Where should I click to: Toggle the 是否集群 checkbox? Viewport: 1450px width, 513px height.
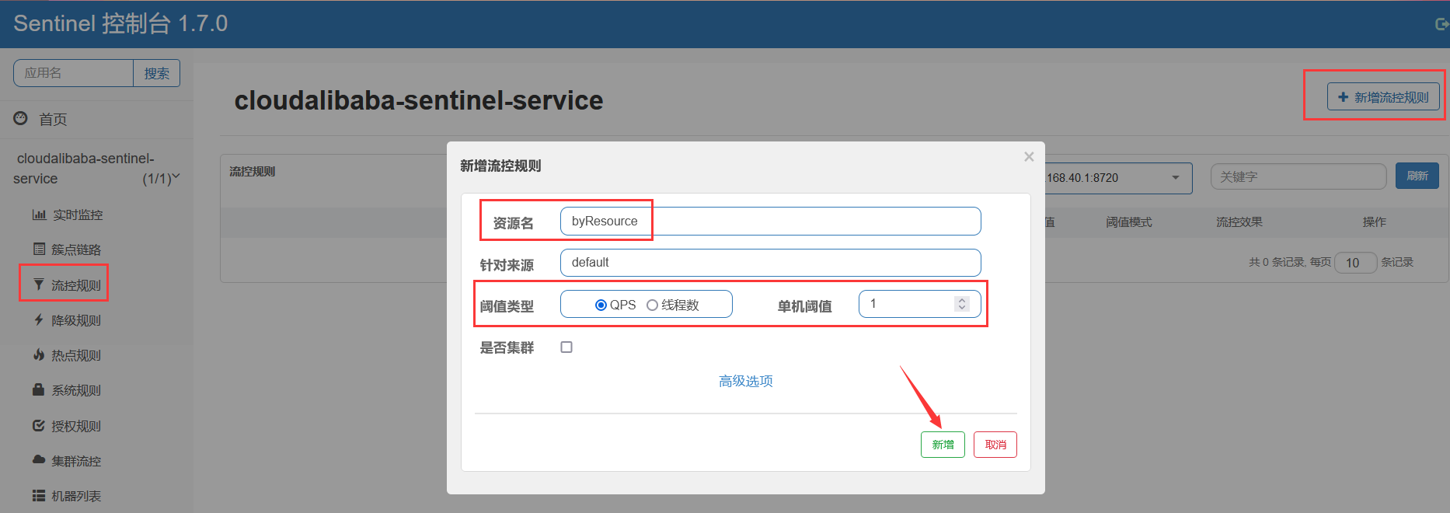[566, 347]
